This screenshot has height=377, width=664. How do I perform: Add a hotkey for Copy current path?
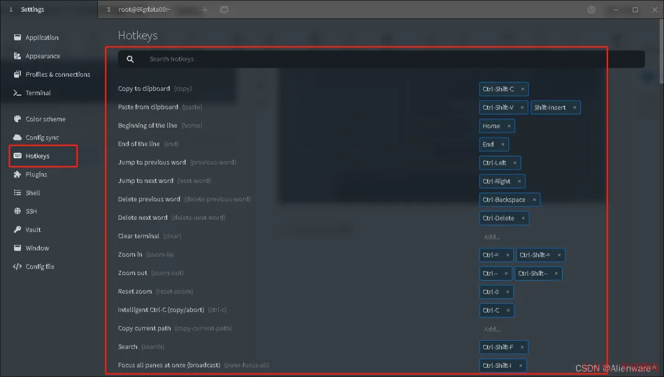[x=492, y=328]
